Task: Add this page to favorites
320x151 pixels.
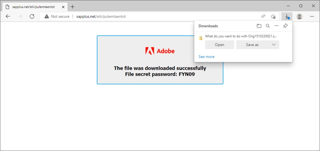Action: (x=273, y=16)
